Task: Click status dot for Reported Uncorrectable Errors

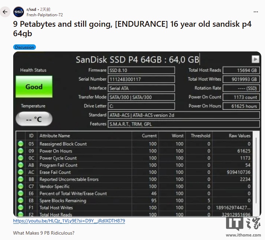Action: 21,179
